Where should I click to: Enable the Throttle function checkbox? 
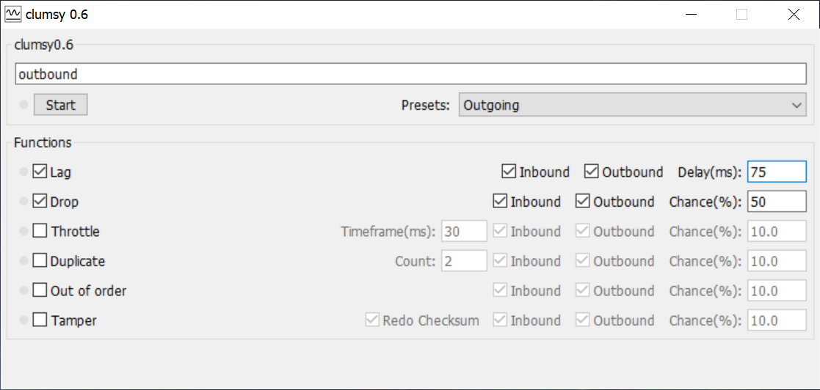39,231
